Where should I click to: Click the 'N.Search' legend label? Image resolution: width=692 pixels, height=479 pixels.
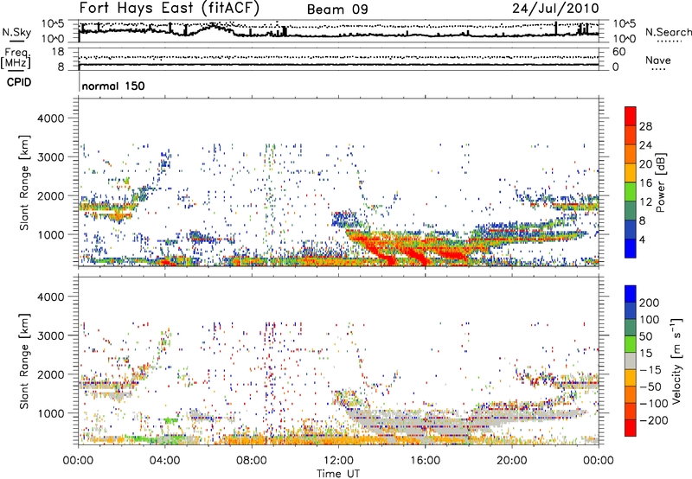(668, 32)
